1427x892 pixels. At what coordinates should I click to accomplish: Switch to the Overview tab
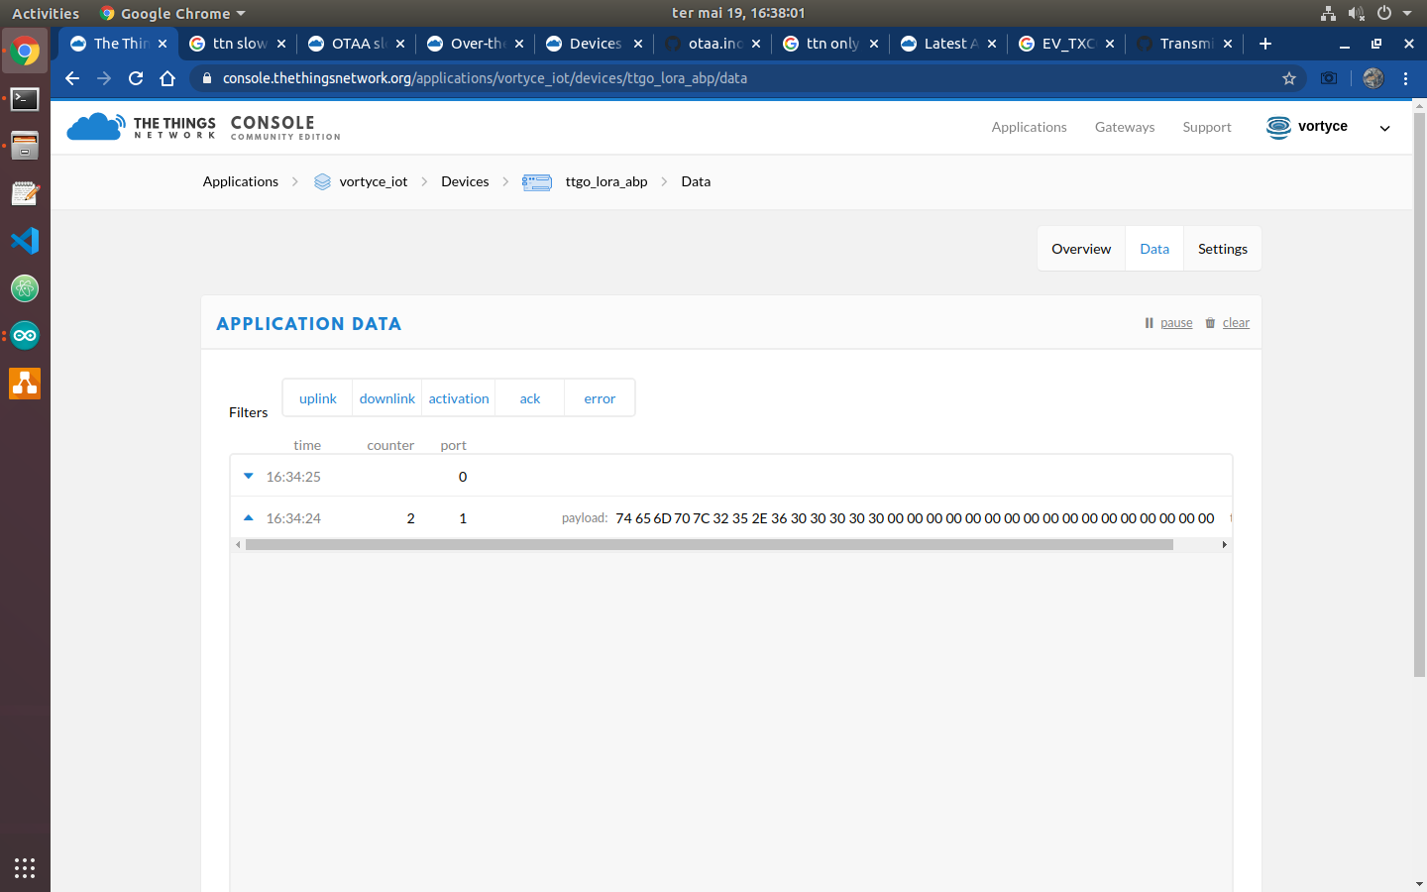[x=1081, y=248]
